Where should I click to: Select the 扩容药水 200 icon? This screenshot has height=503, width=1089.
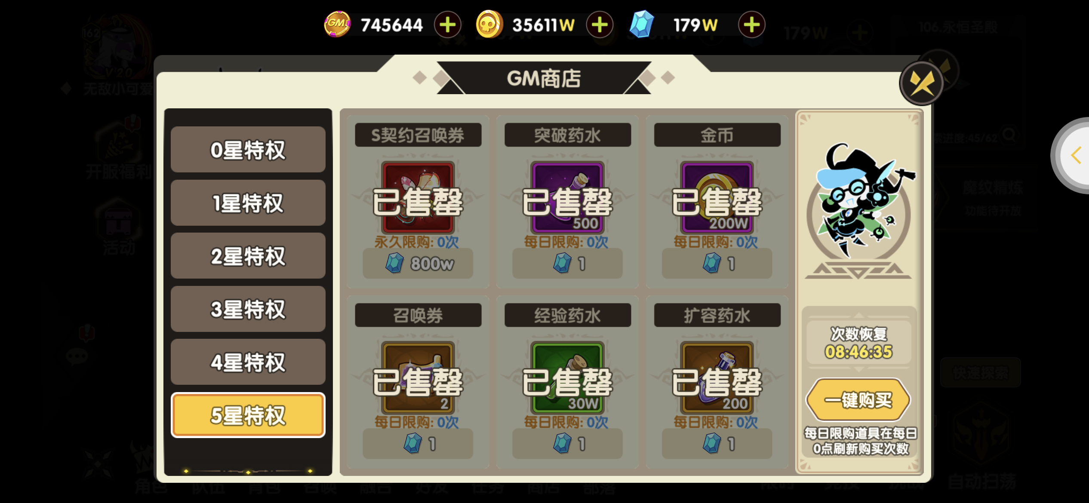(x=717, y=377)
